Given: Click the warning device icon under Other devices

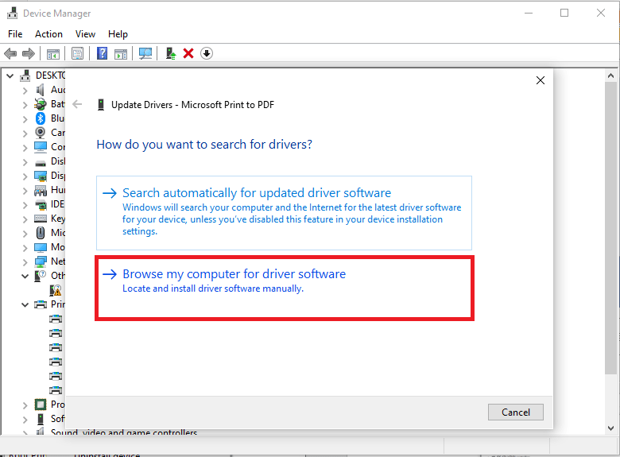Looking at the screenshot, I should click(x=56, y=290).
